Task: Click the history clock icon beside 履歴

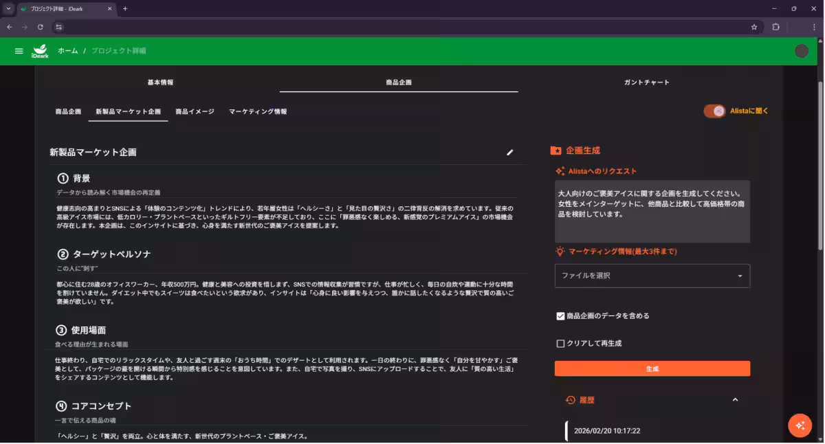Action: [569, 399]
